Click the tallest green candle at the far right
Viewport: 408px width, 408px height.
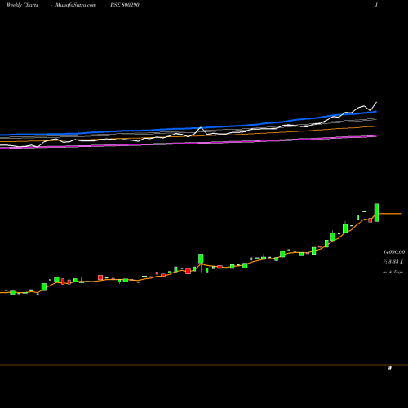coord(376,212)
